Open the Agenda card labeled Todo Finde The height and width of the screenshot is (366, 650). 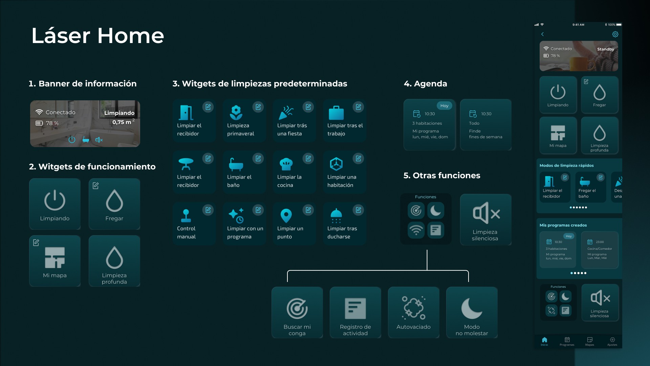486,125
